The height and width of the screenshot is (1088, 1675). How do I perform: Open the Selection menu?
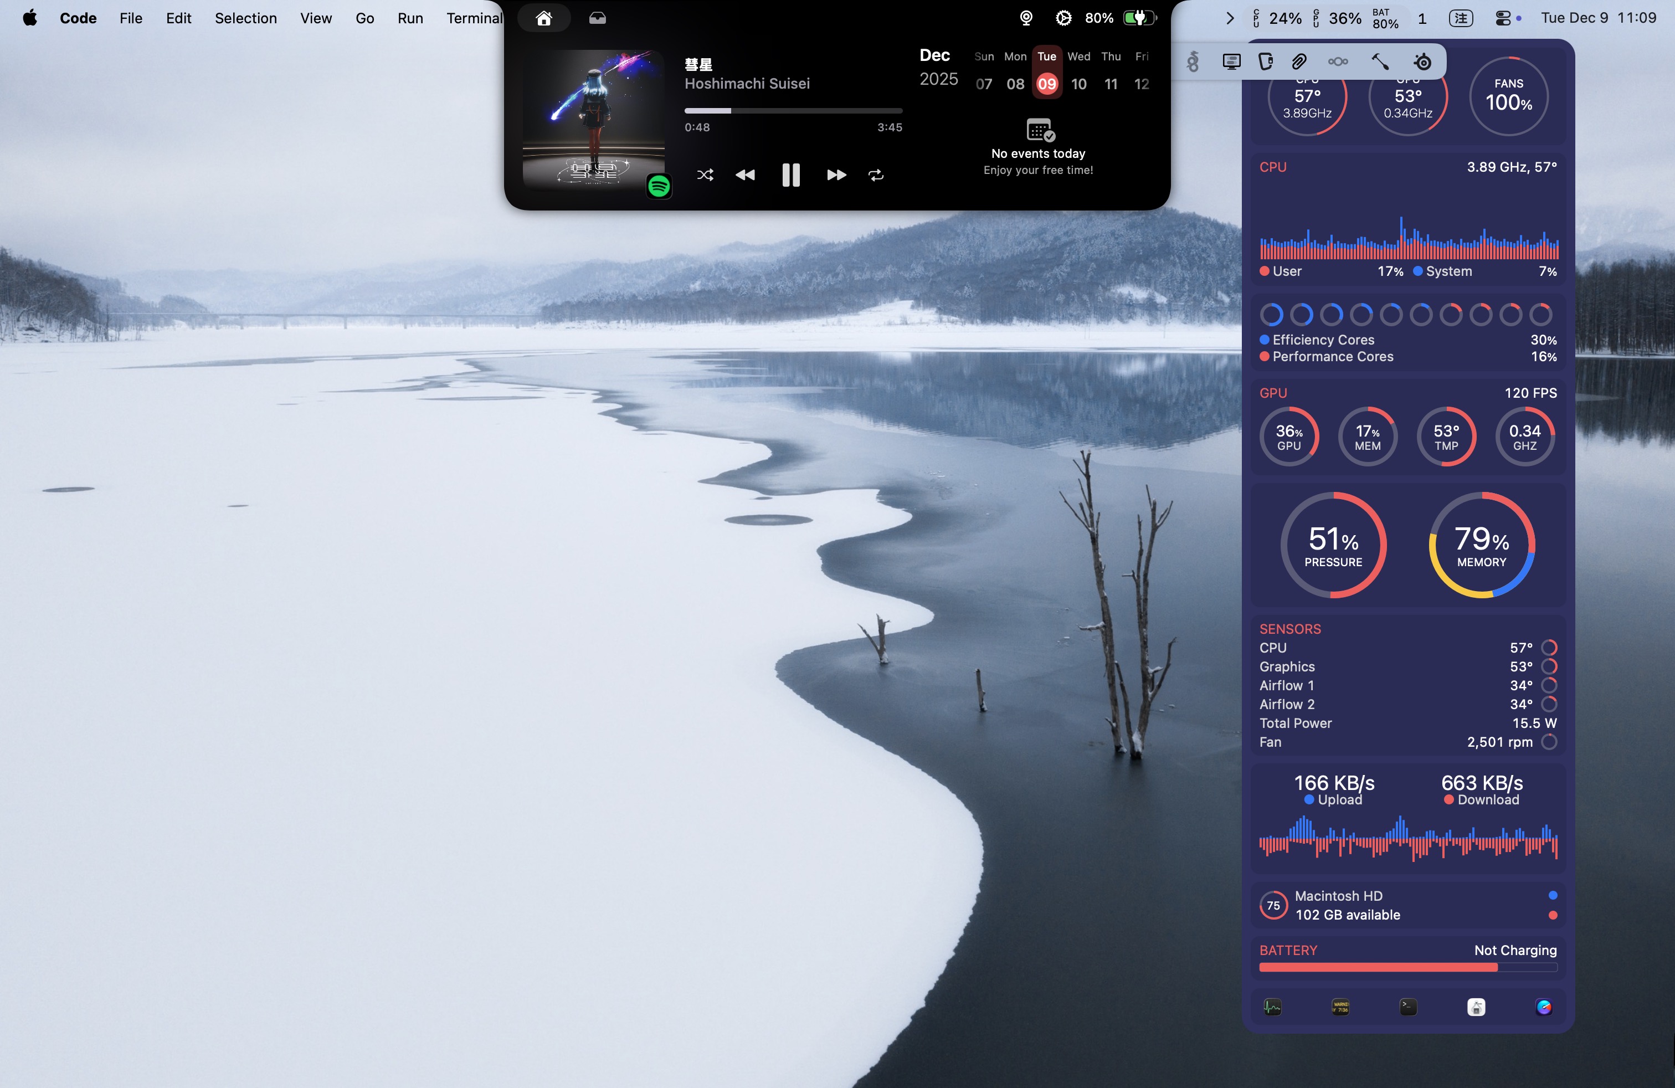(x=245, y=18)
